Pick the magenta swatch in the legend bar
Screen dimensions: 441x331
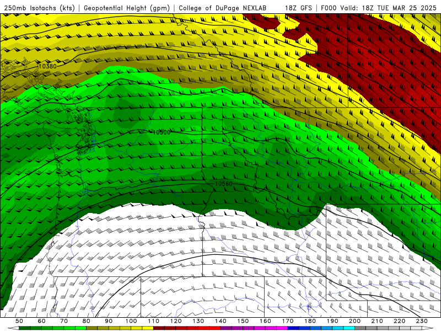click(282, 328)
